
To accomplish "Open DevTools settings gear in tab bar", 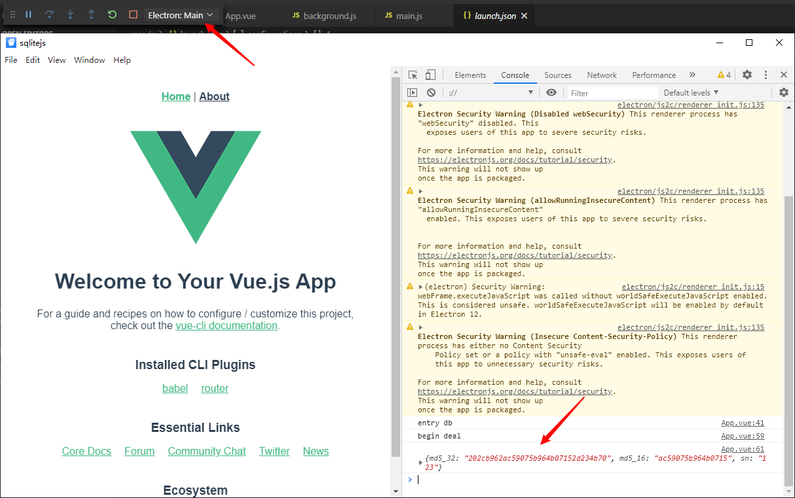I will [x=747, y=75].
